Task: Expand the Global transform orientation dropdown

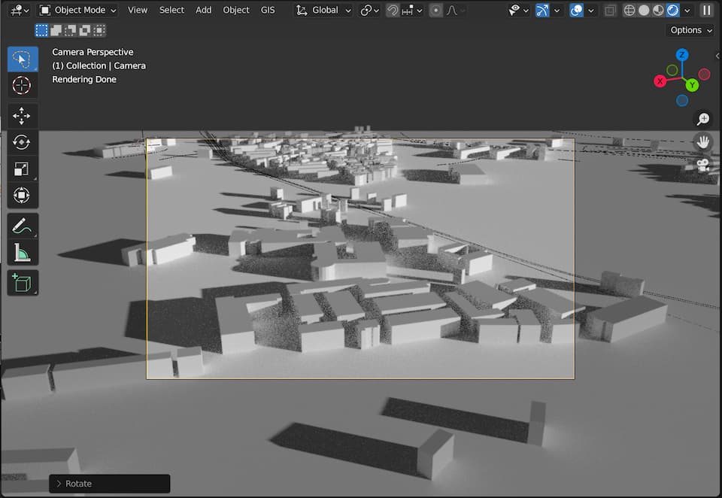Action: point(324,11)
